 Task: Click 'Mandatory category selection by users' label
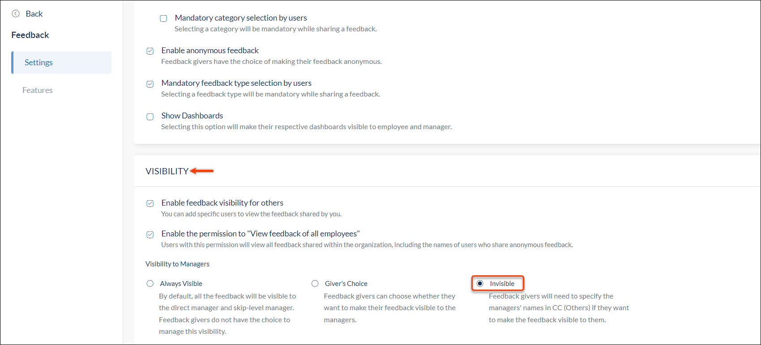tap(241, 18)
